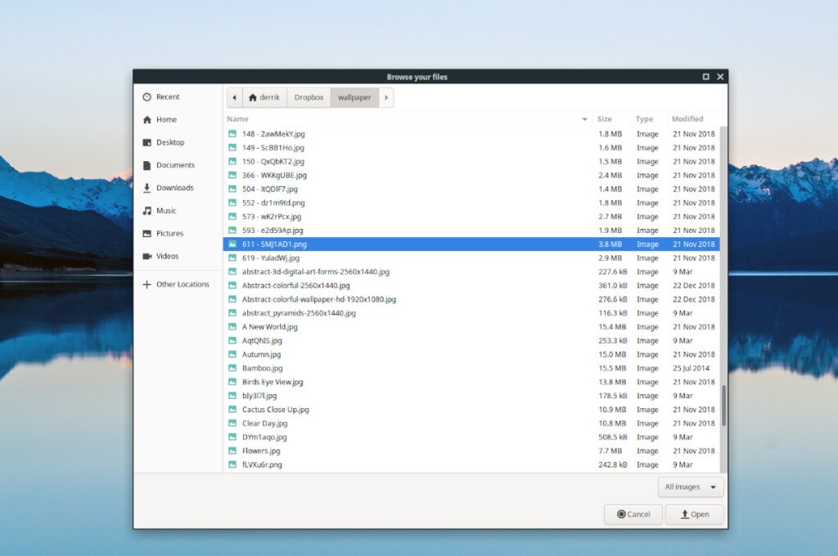Open Pictures via its sidebar icon
This screenshot has height=556, width=838.
click(x=146, y=233)
